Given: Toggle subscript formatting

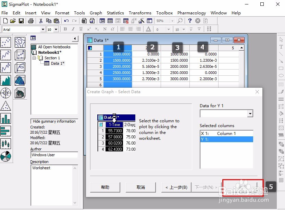Looking at the screenshot, I should coord(97,29).
